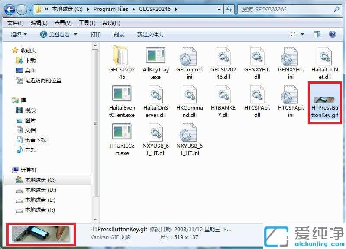Expand the arrow after 本地磁盘 (C:) in path
The image size is (346, 249).
(x=88, y=9)
